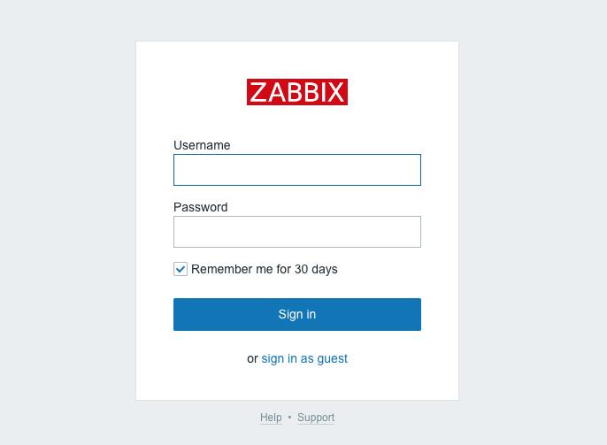This screenshot has width=607, height=445.
Task: Continue as guest using the blue link
Action: coord(304,358)
